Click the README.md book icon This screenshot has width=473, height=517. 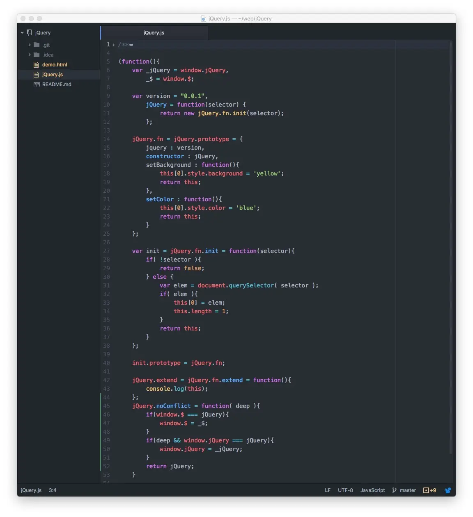[37, 84]
